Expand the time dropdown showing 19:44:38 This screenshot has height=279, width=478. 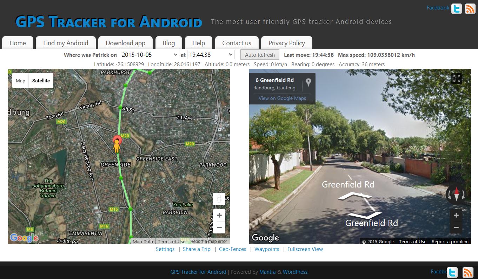pyautogui.click(x=211, y=55)
